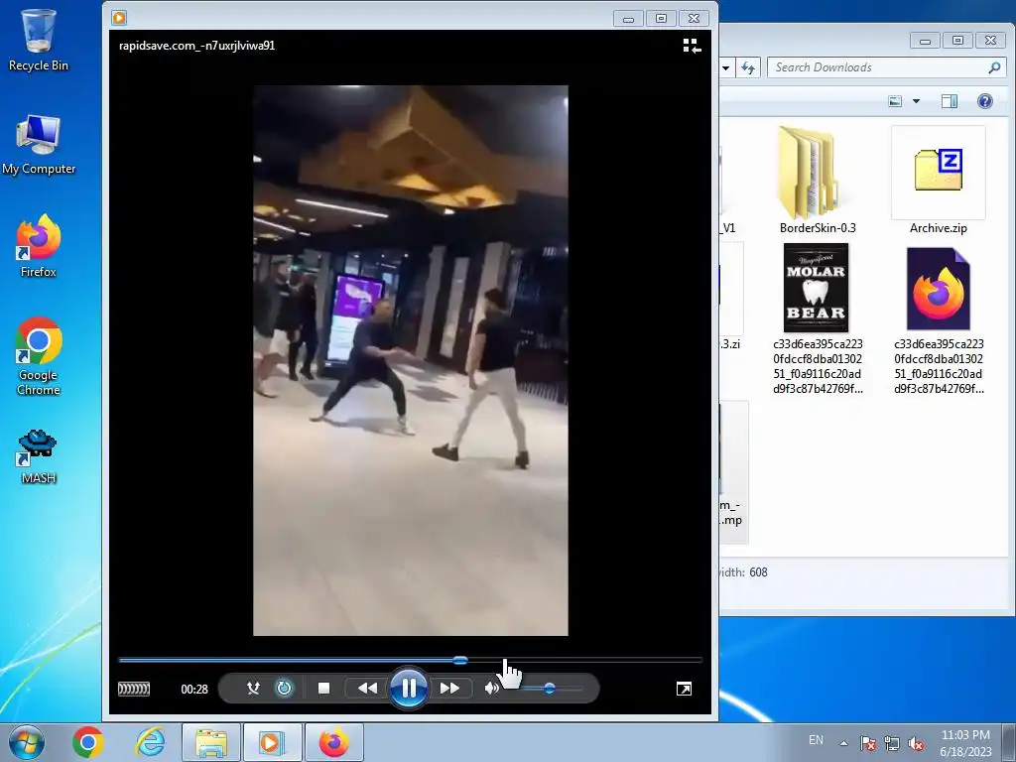This screenshot has width=1016, height=762.
Task: Toggle repeat mode in media player
Action: (284, 689)
